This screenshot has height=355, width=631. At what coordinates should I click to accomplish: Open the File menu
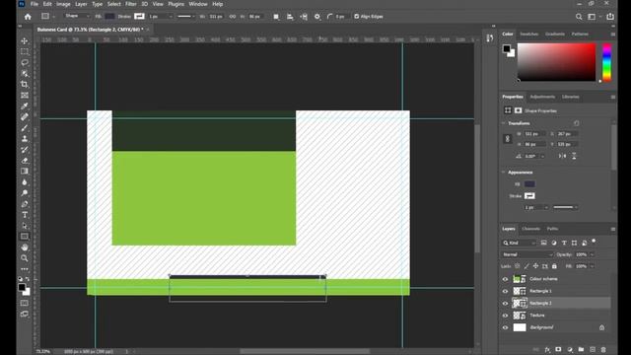35,4
